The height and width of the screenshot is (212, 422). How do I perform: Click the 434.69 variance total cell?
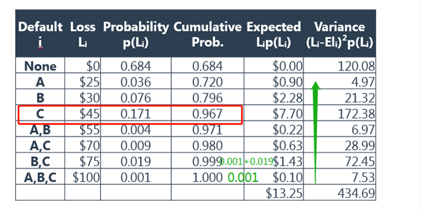coord(340,193)
